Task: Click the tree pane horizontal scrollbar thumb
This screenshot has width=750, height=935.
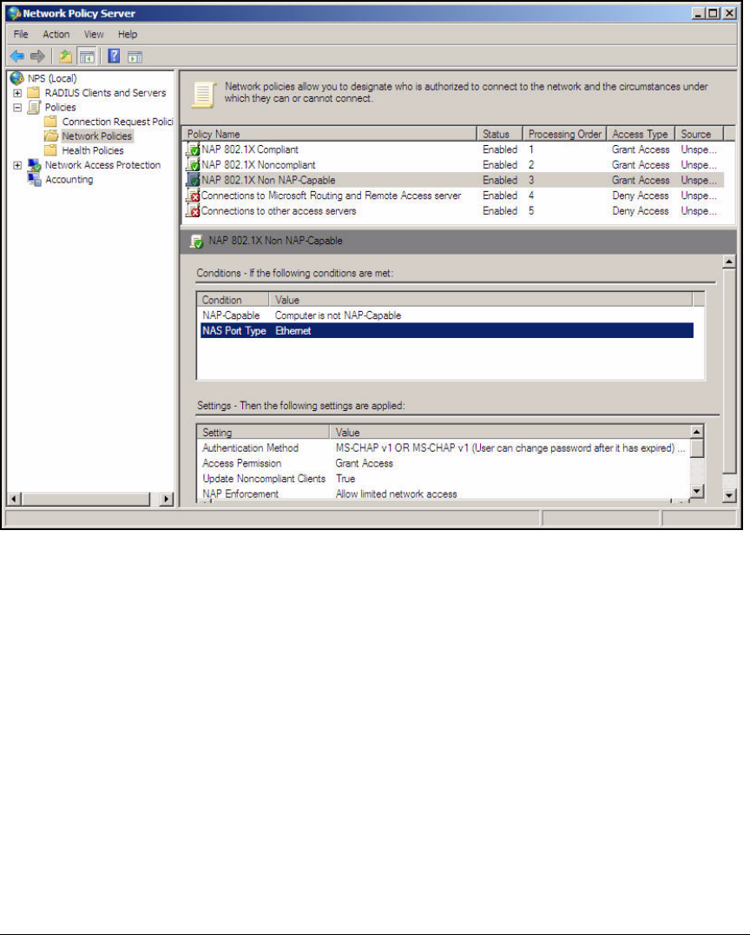Action: click(x=86, y=499)
